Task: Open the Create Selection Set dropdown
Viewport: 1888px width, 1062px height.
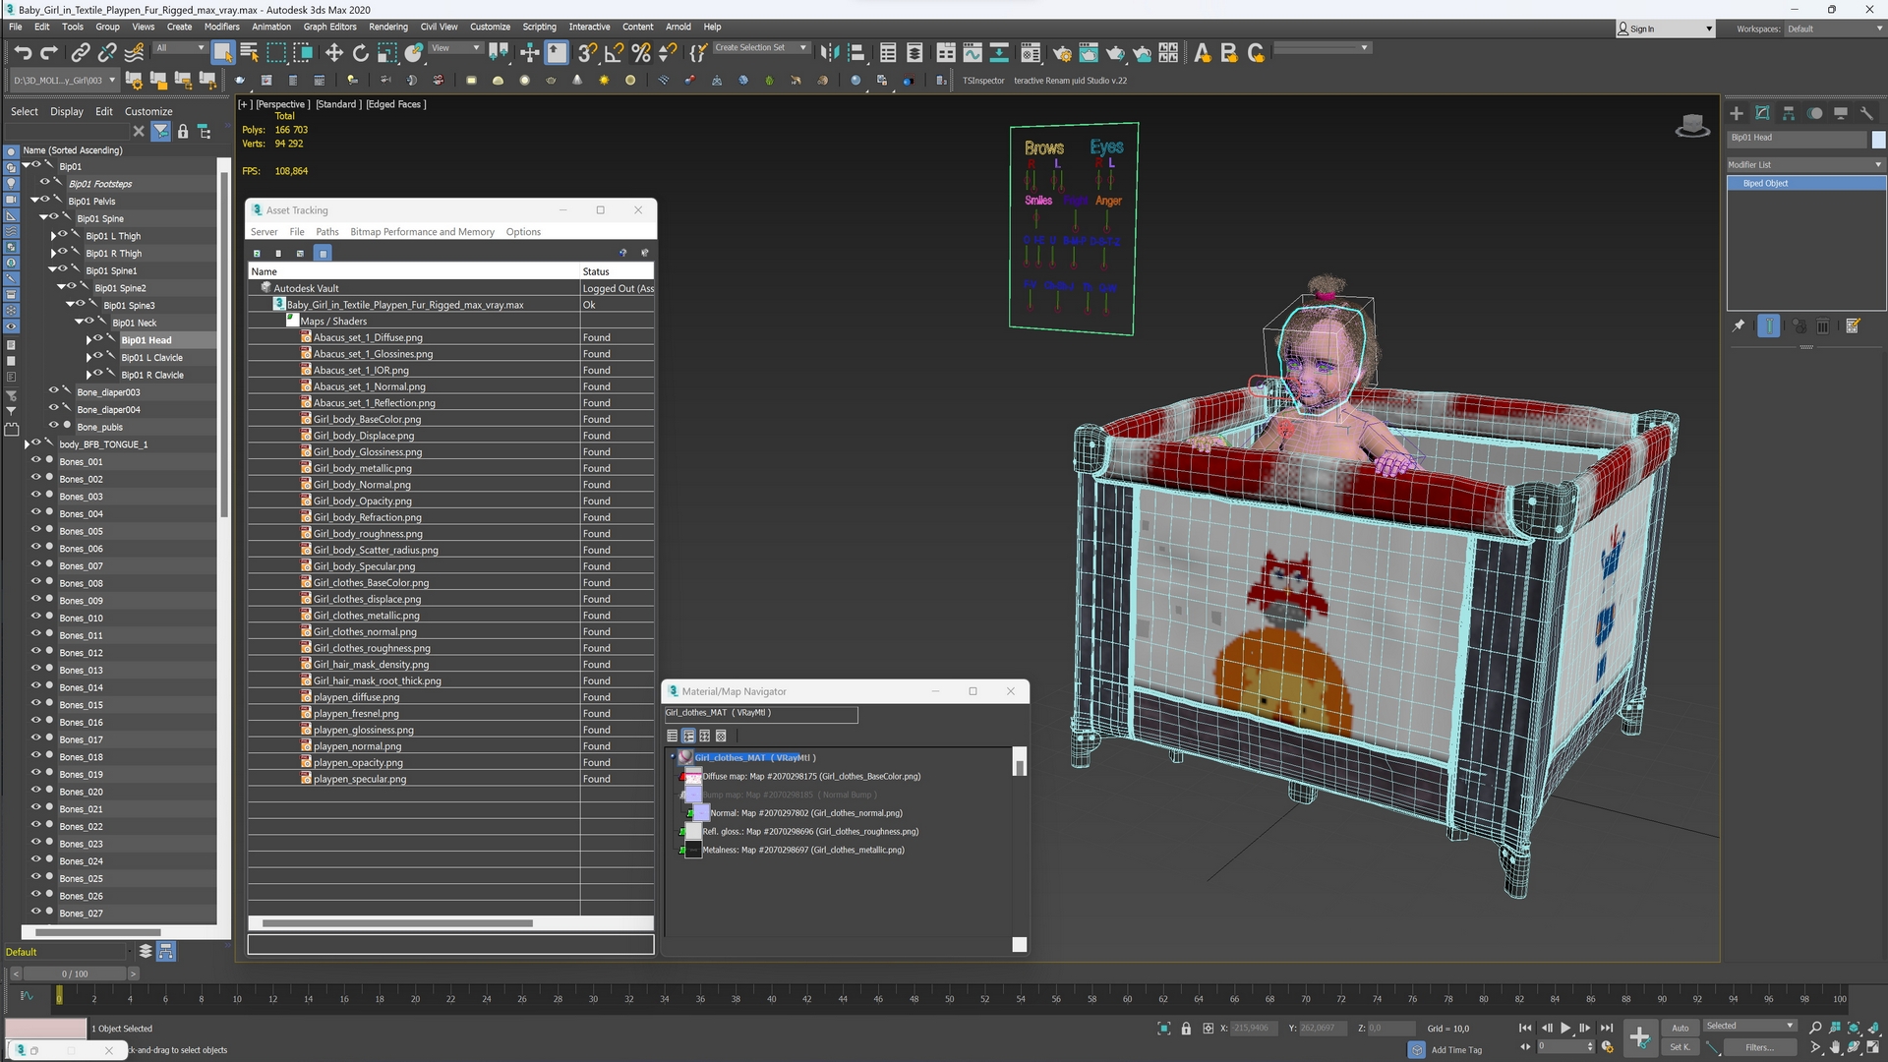Action: [760, 48]
